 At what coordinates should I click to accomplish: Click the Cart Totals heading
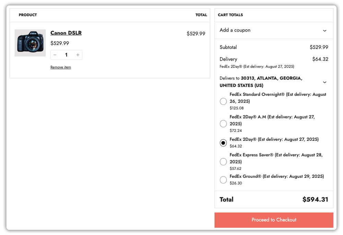click(x=230, y=15)
